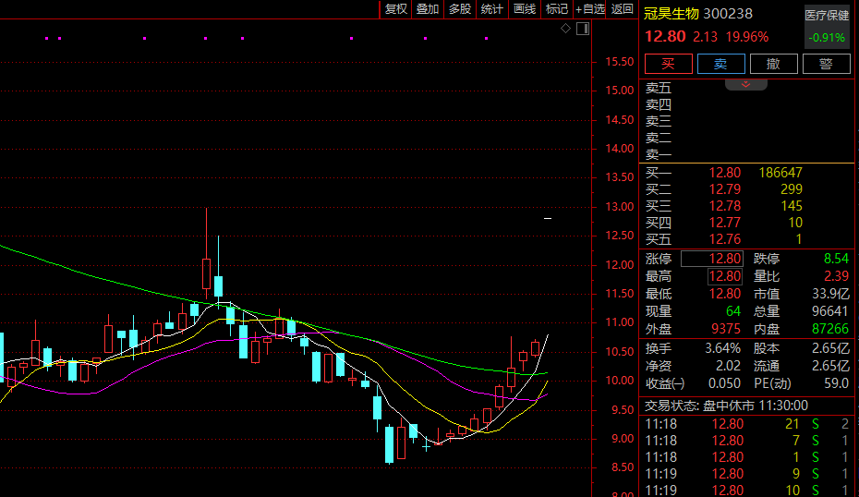Activate the 画线 drawing tool
The height and width of the screenshot is (497, 859).
[525, 9]
